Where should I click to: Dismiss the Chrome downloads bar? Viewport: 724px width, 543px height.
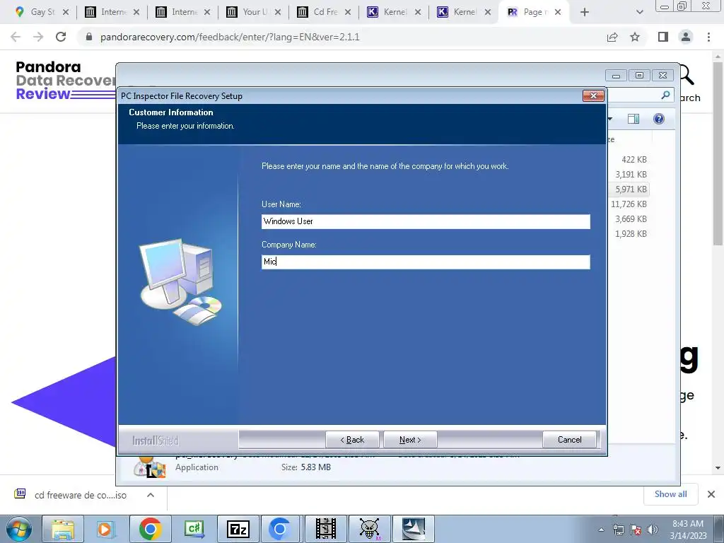711,494
